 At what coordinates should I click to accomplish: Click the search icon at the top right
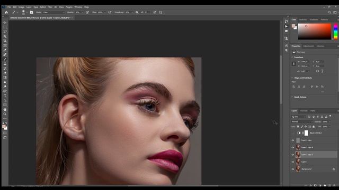pos(329,12)
